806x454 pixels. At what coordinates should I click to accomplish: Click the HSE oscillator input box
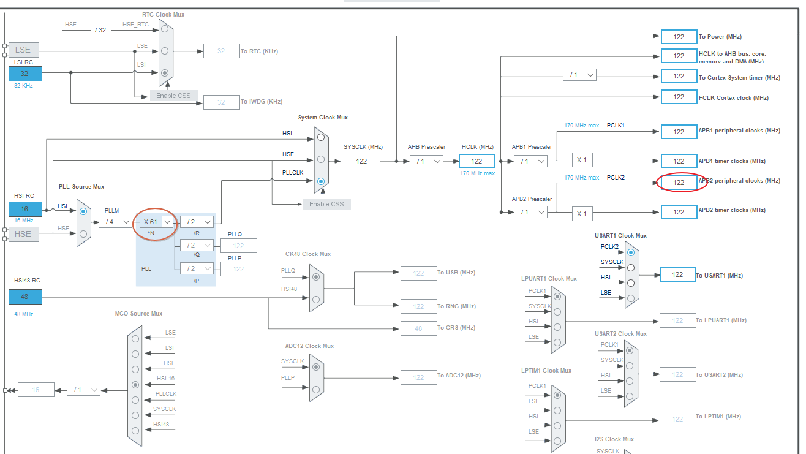pyautogui.click(x=24, y=234)
